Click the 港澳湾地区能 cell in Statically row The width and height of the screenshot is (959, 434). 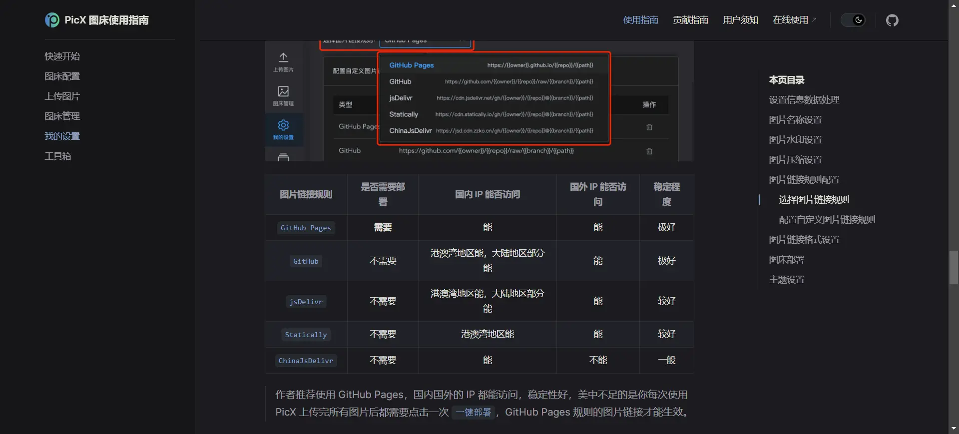[487, 334]
